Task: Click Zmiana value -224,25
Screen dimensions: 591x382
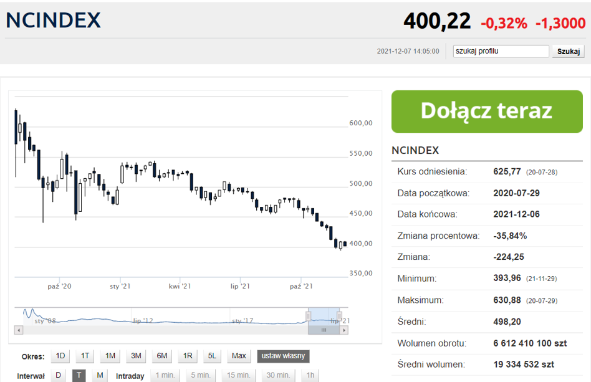Action: [x=509, y=257]
